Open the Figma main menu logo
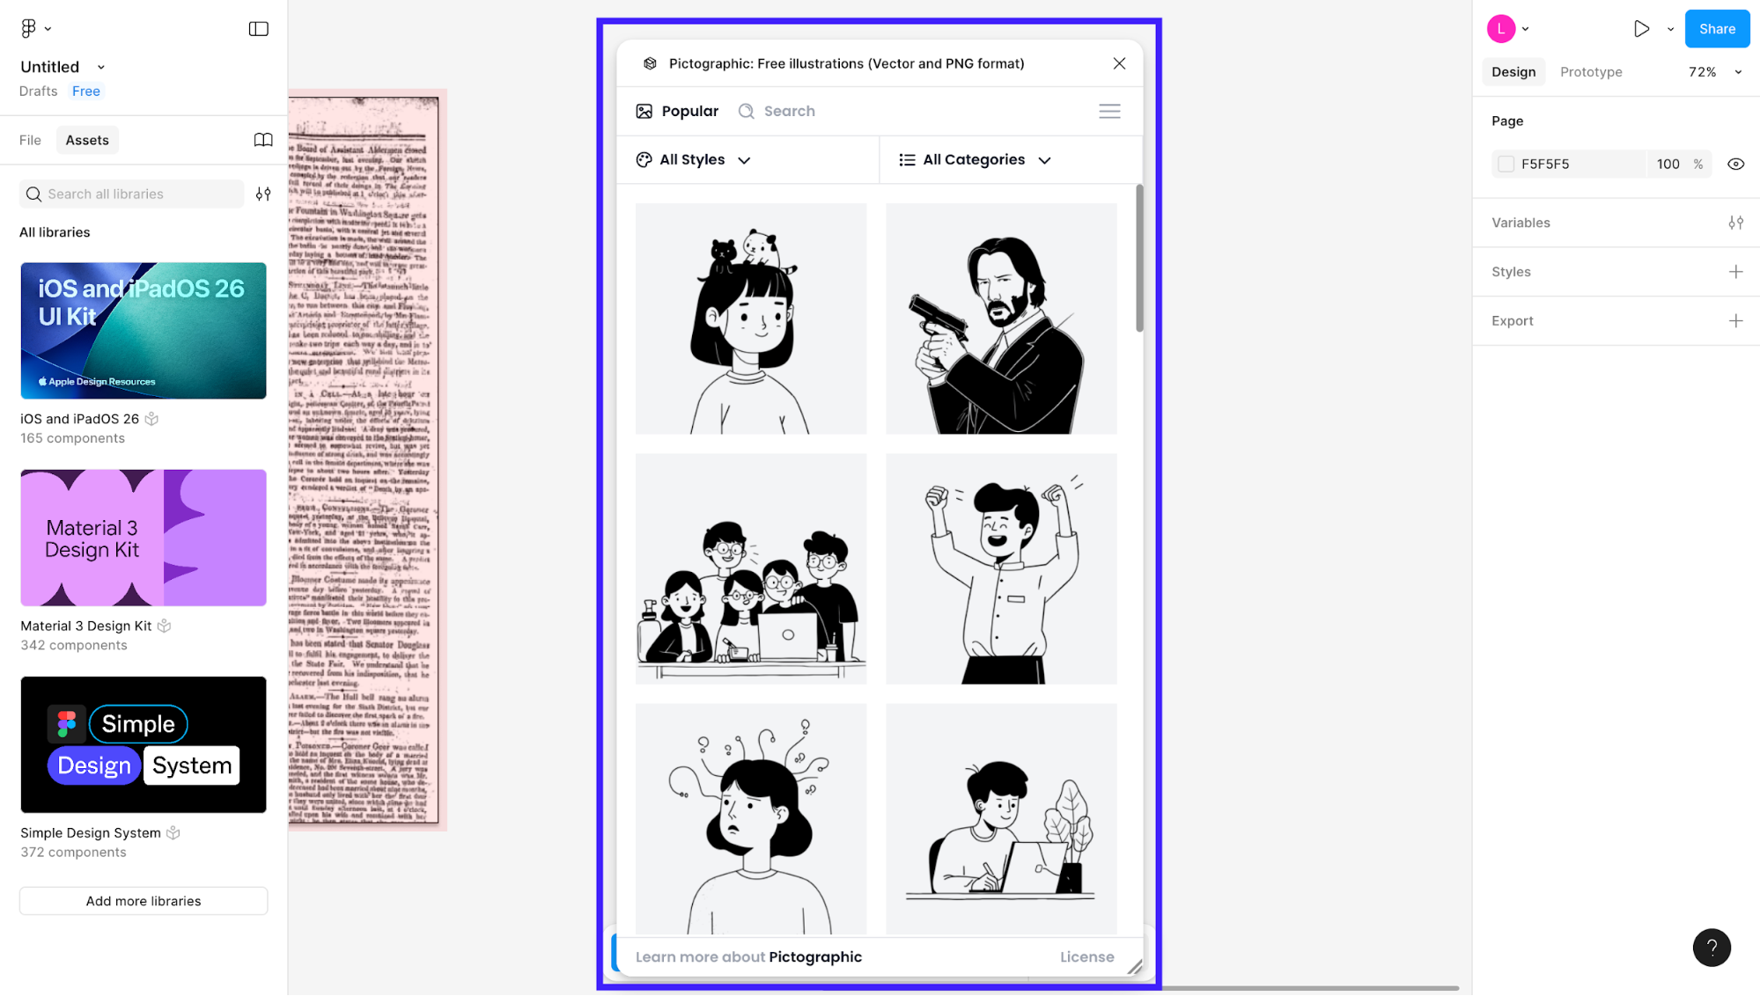The image size is (1760, 996). click(29, 29)
